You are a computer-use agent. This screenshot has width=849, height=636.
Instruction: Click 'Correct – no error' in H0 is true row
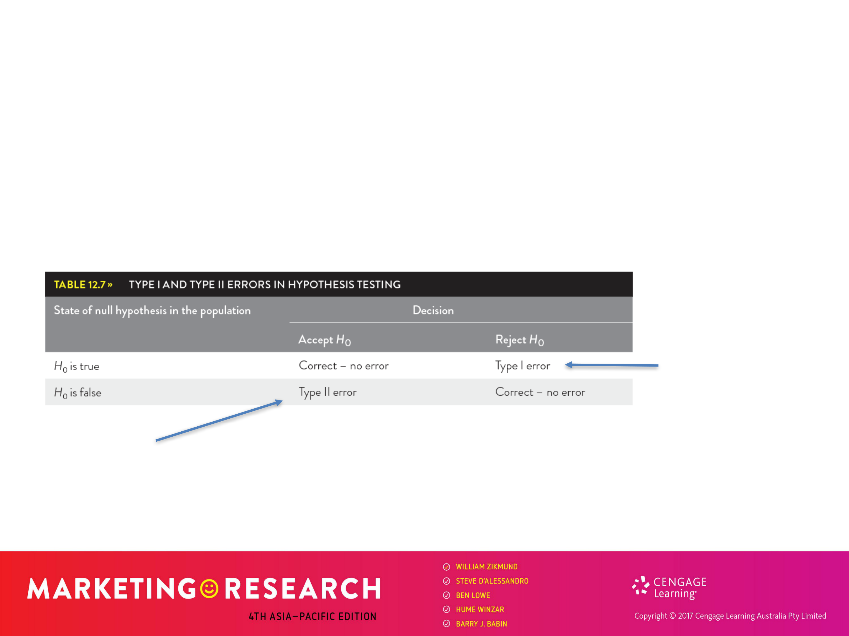[x=343, y=365]
